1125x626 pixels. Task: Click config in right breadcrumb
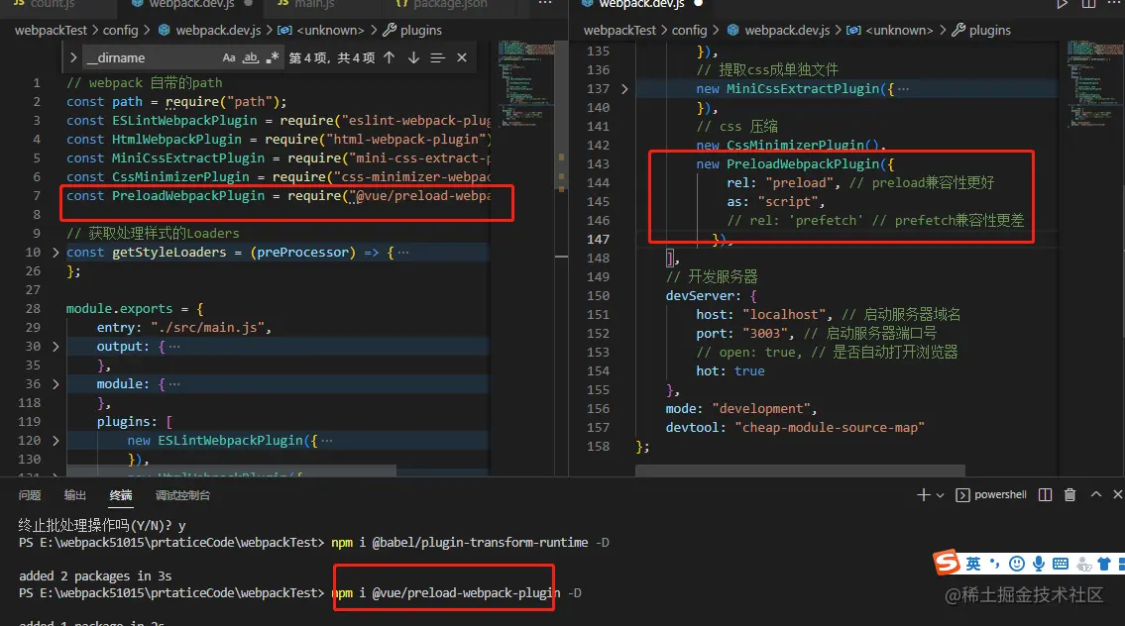tap(689, 30)
